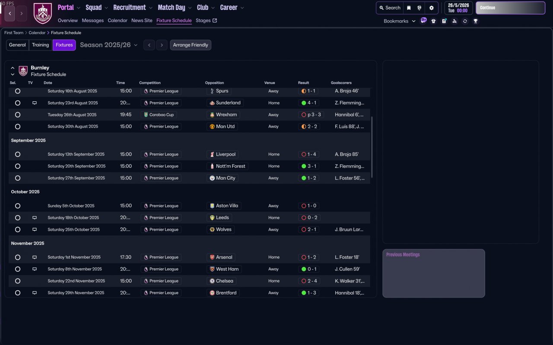Expand the Recruitment menu chevron
553x345 pixels.
coord(150,8)
